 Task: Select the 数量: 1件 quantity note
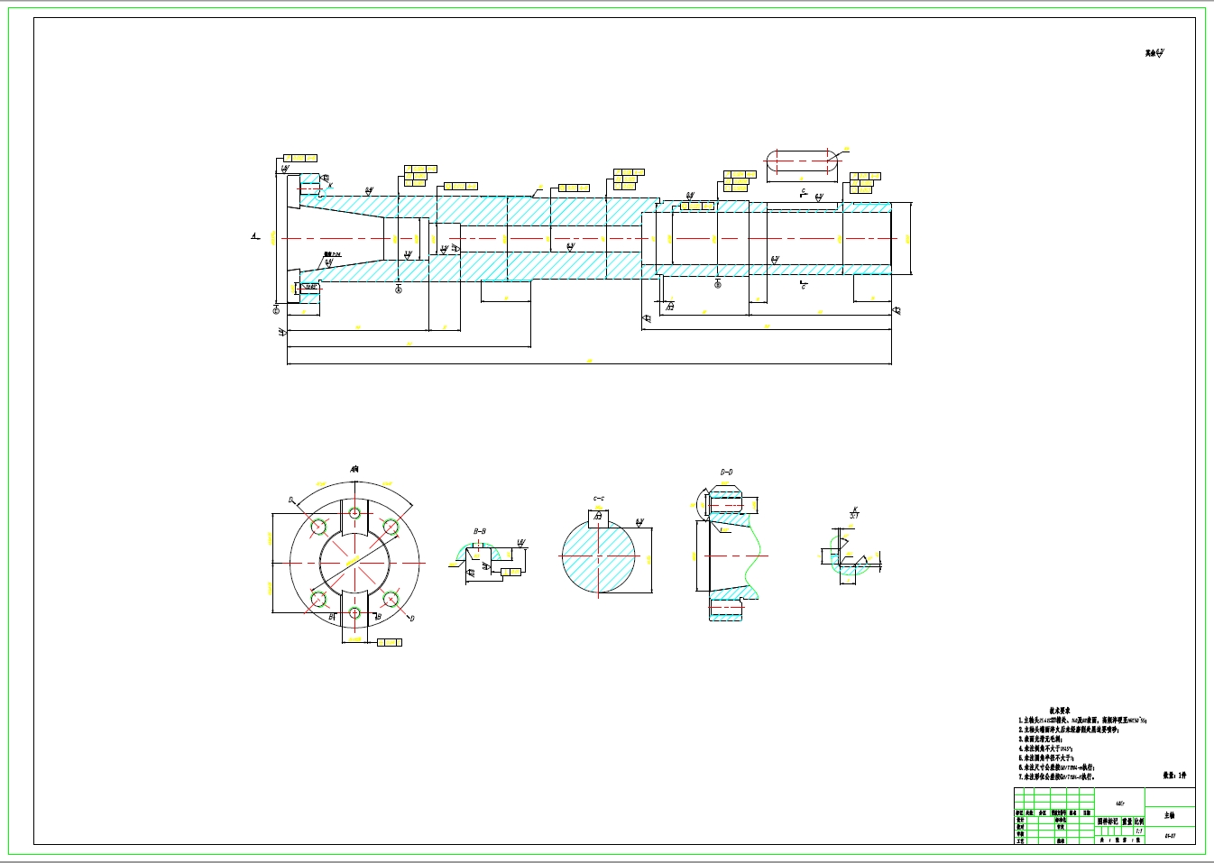point(1175,776)
